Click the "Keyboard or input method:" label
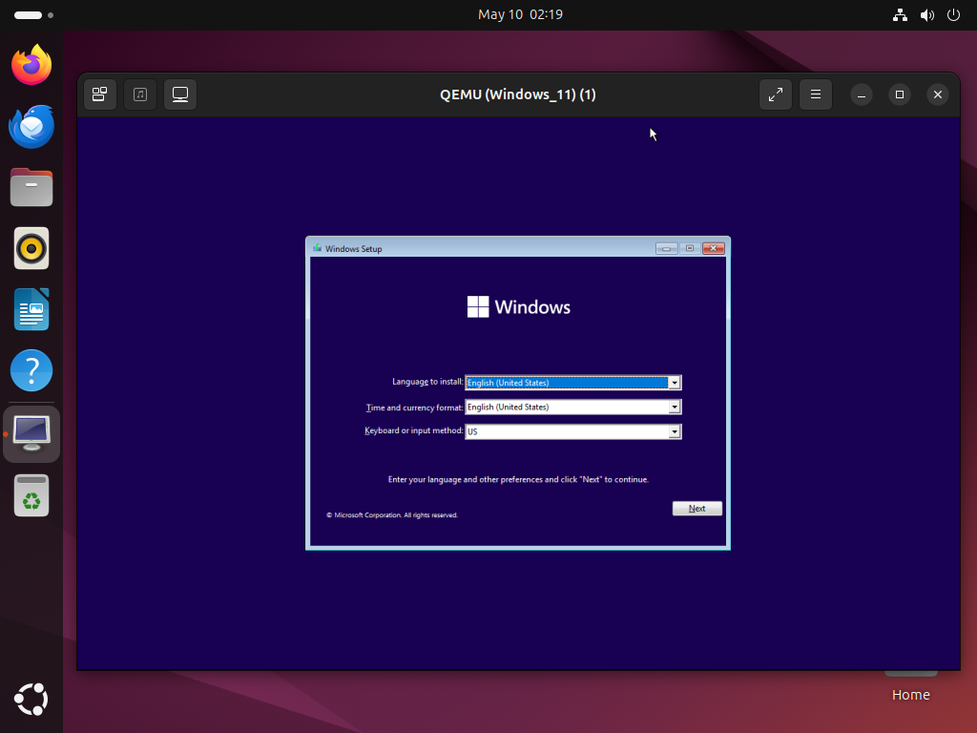This screenshot has width=977, height=733. (414, 430)
